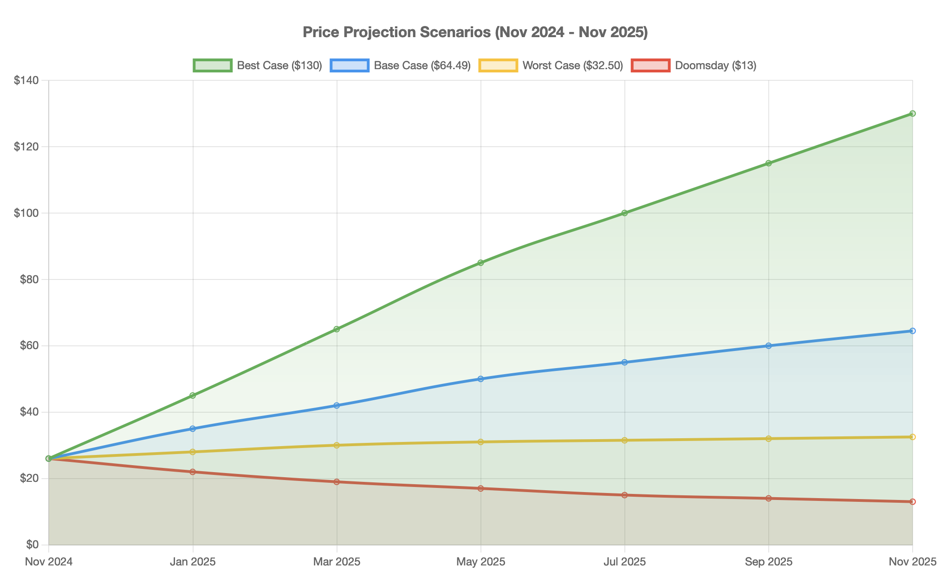
Task: Click the Best Case Nov 2025 data point
Action: pos(912,113)
